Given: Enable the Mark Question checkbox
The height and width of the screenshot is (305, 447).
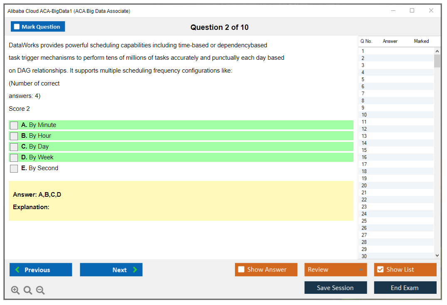Looking at the screenshot, I should [x=17, y=27].
